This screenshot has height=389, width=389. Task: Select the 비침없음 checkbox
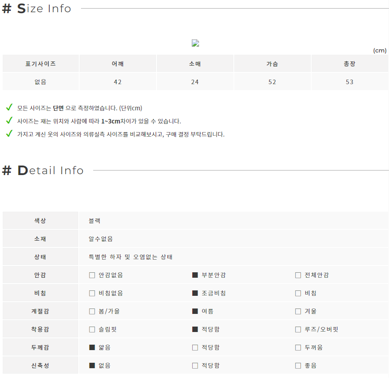coord(92,293)
